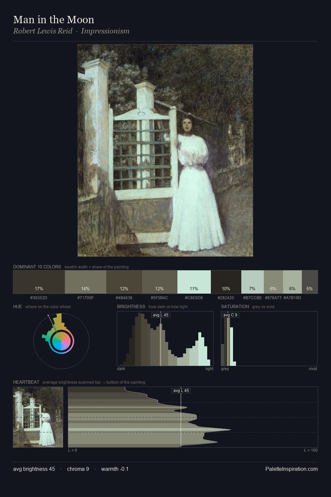Screen dimensions: 331x497
Task: Click the 'BRIGHTNESS' section heading
Action: coord(131,306)
